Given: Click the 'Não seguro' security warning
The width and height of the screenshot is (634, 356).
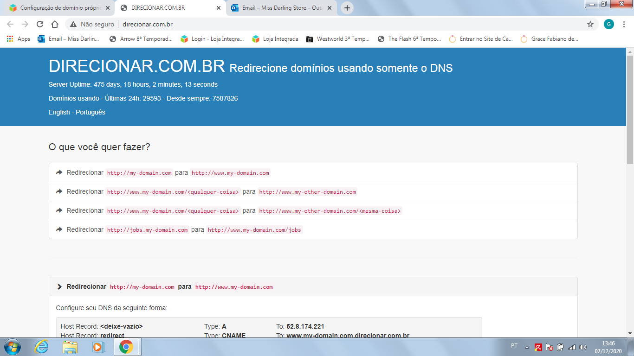Looking at the screenshot, I should (93, 24).
